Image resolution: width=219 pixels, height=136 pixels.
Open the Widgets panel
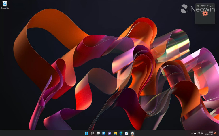104,133
